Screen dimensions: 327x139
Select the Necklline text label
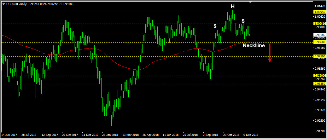click(x=254, y=45)
